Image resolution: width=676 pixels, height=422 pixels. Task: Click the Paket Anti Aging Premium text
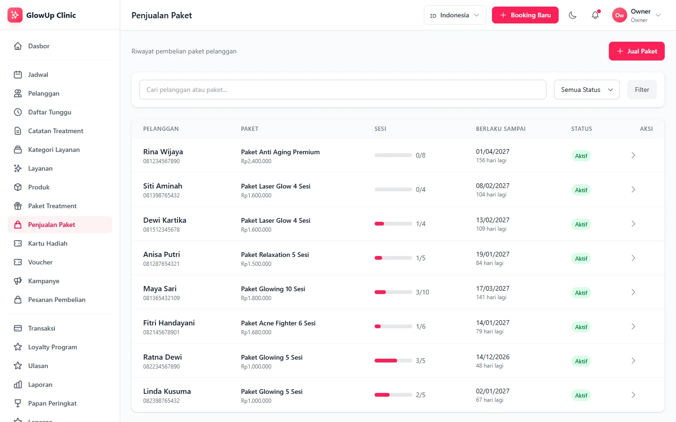pos(280,152)
